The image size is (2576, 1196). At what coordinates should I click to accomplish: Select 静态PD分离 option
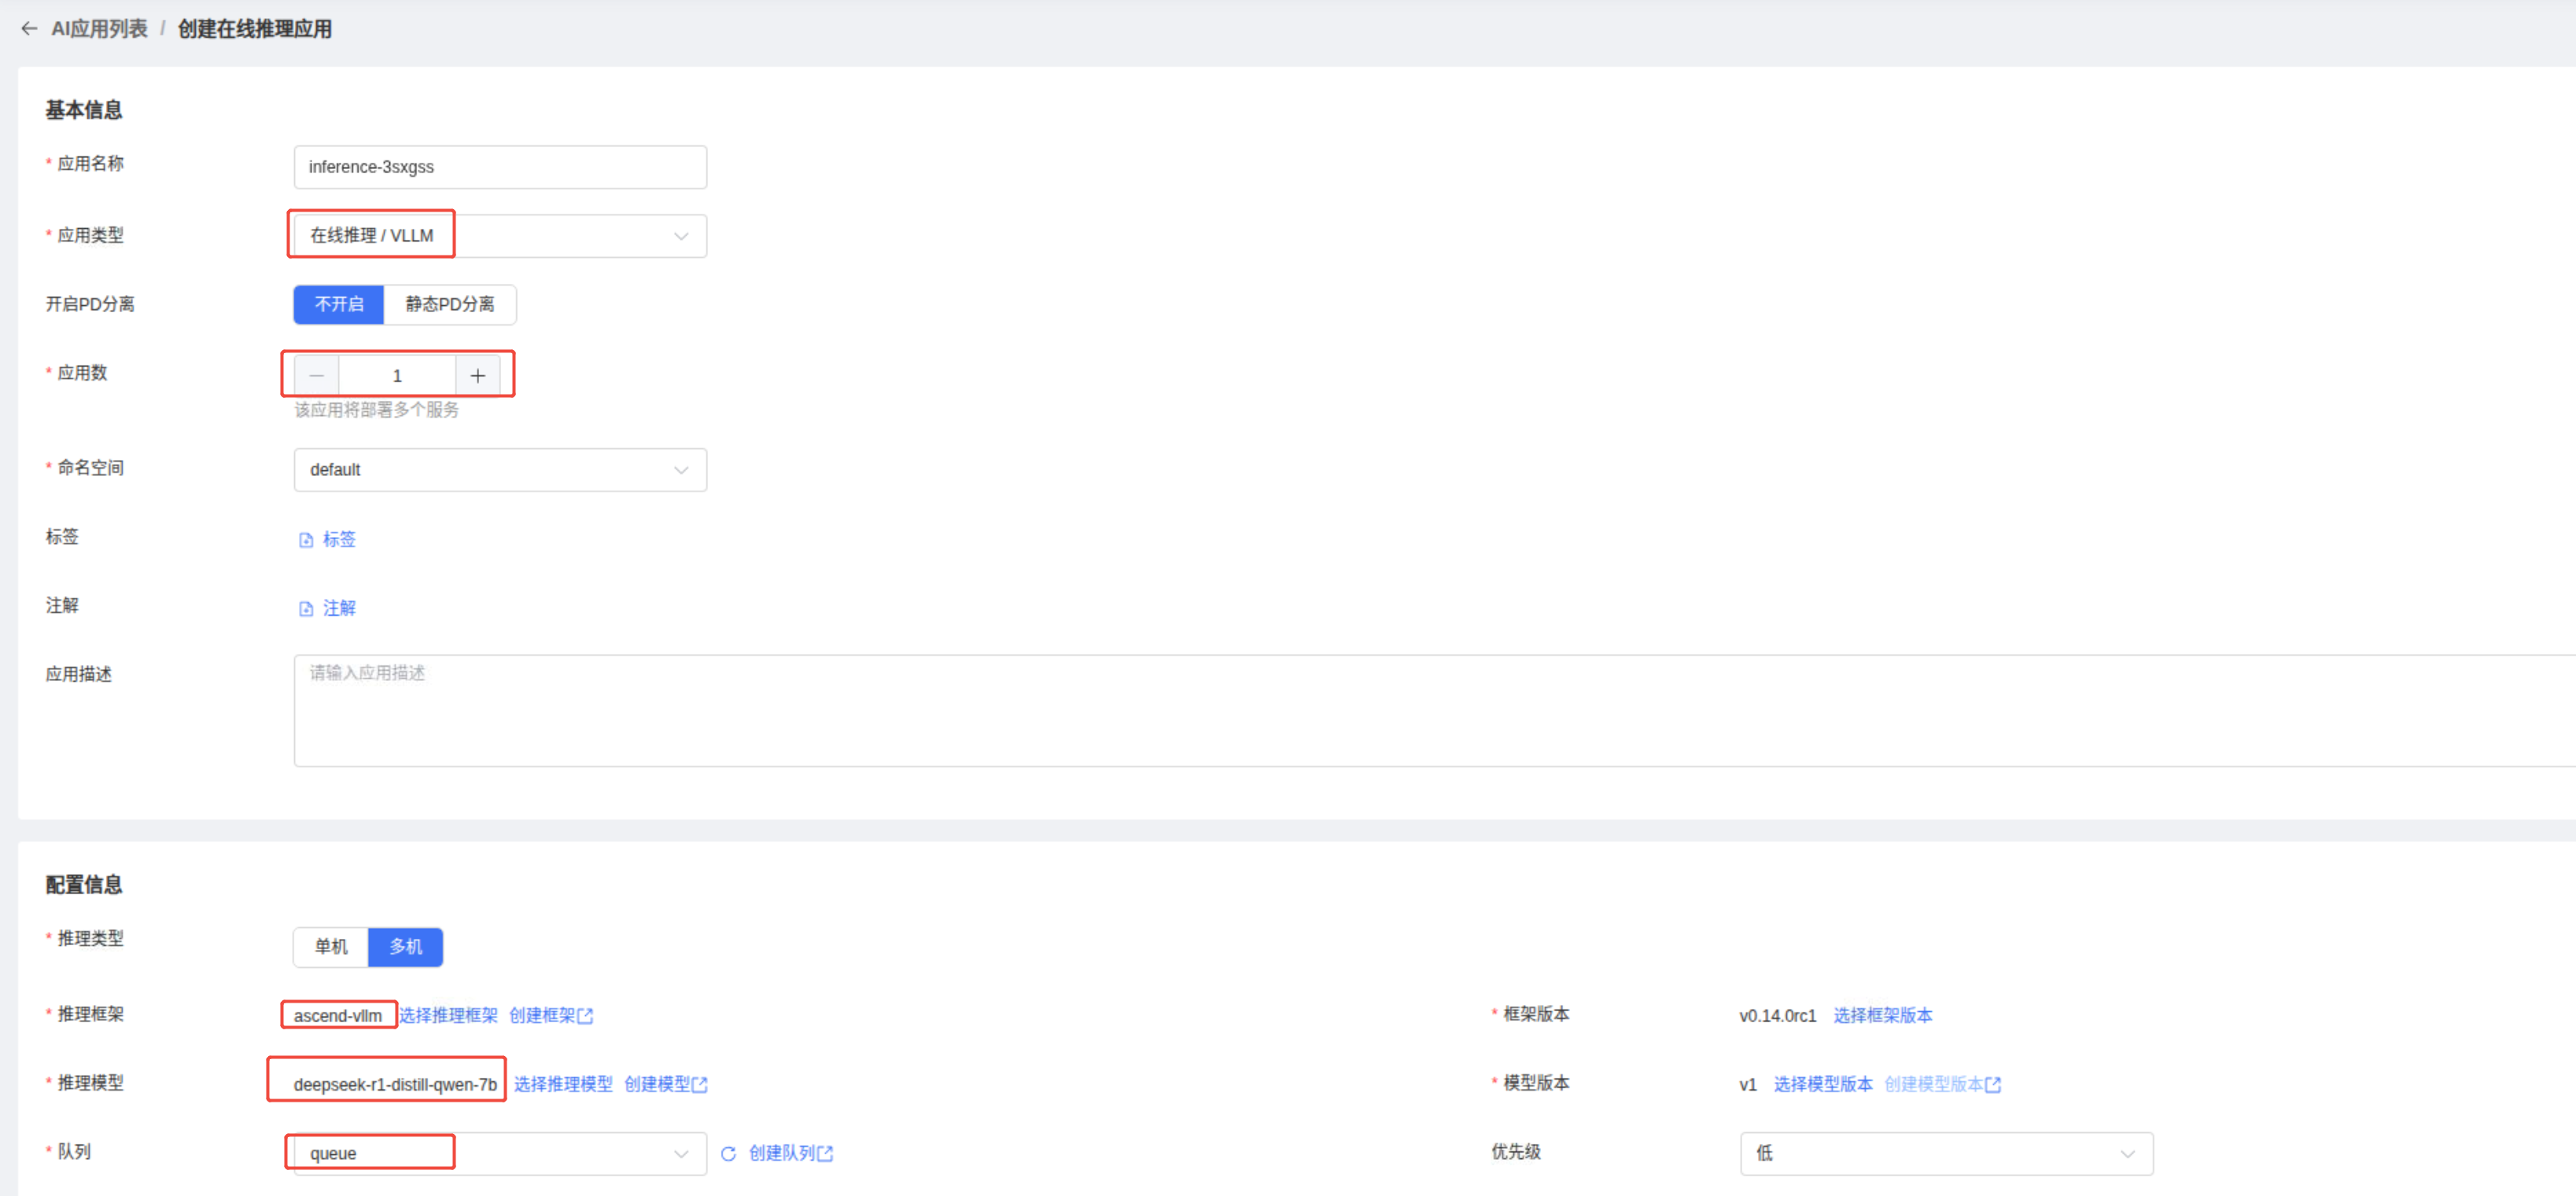pos(449,304)
